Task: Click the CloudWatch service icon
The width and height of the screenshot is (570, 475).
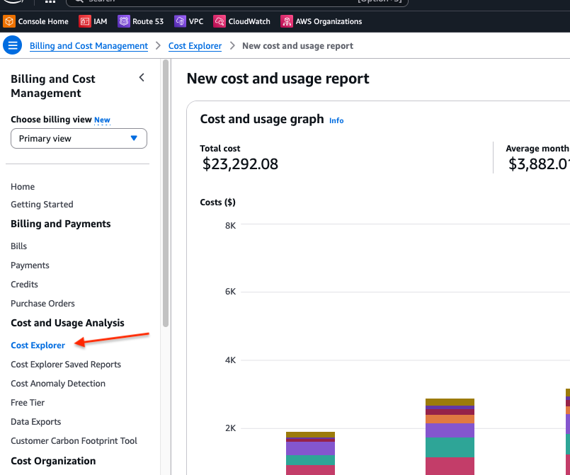Action: click(x=220, y=21)
